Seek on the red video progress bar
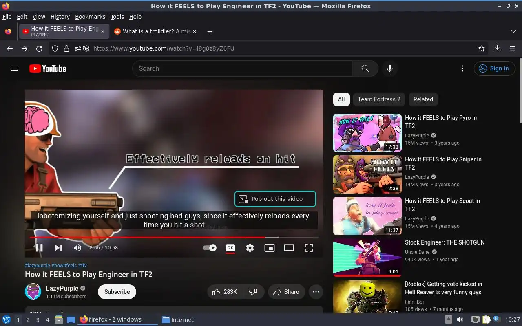Viewport: 522px width, 326px height. tap(174, 237)
